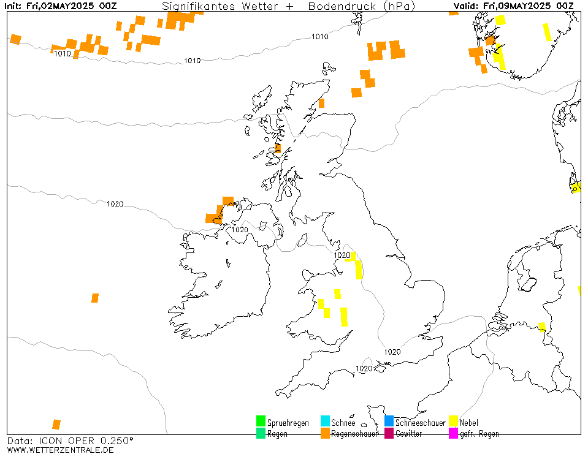Click the 1020 isobar label near Isle of Wight
588x454 pixels.
(364, 369)
